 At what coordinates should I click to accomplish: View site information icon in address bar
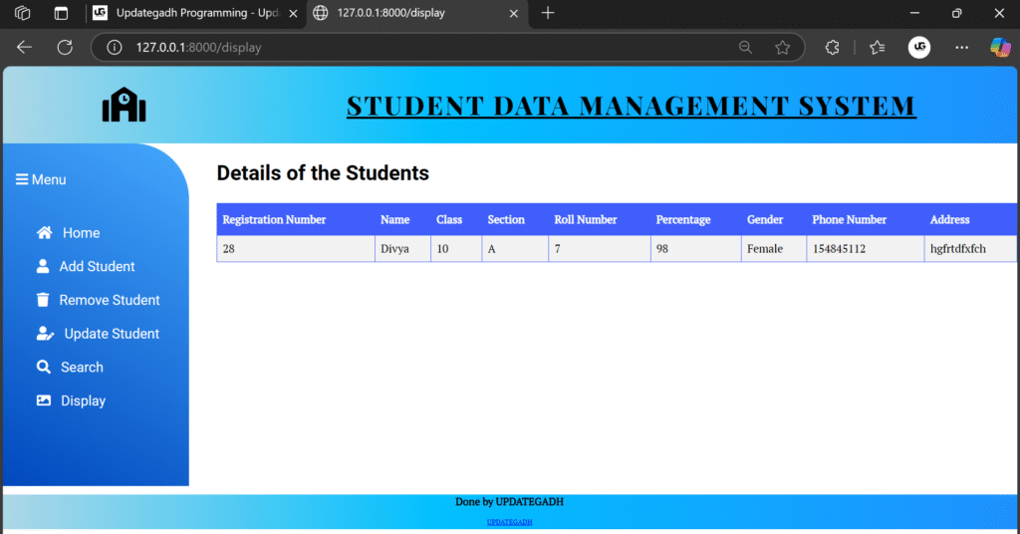[115, 48]
